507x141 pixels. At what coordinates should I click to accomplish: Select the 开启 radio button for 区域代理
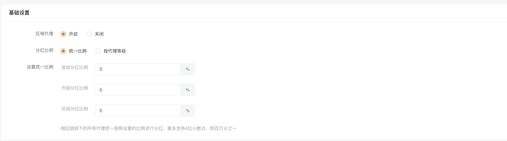[x=63, y=34]
